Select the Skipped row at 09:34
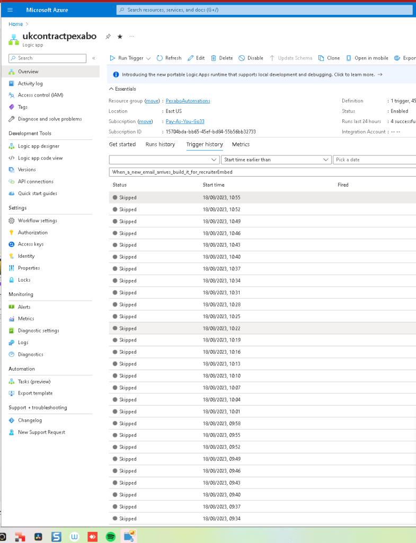Image resolution: width=416 pixels, height=543 pixels. (x=262, y=519)
